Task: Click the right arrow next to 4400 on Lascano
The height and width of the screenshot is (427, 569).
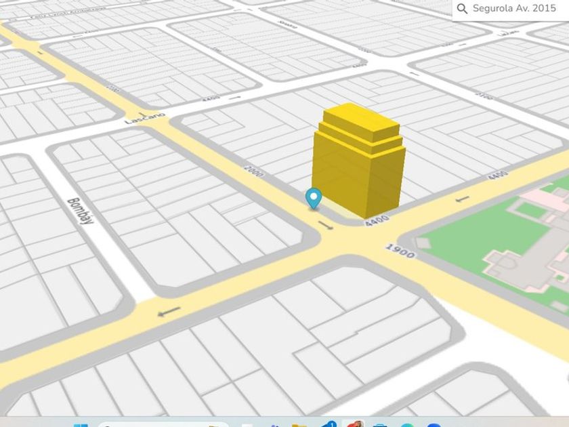Action: coord(234,98)
